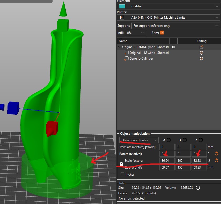Click the green axis gizmo cube
221x204 pixels.
tap(63, 25)
